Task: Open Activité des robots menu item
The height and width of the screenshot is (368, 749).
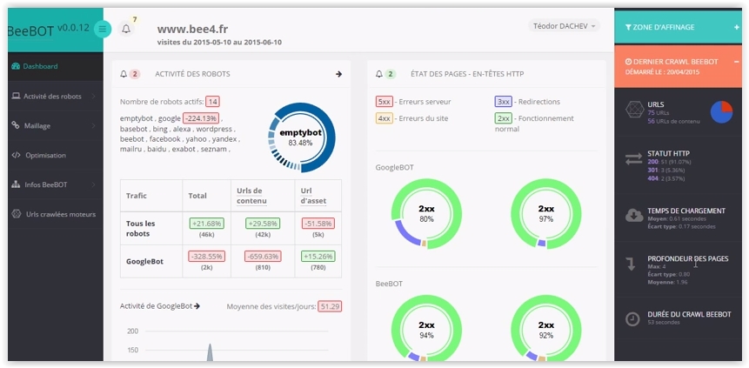Action: click(x=56, y=96)
